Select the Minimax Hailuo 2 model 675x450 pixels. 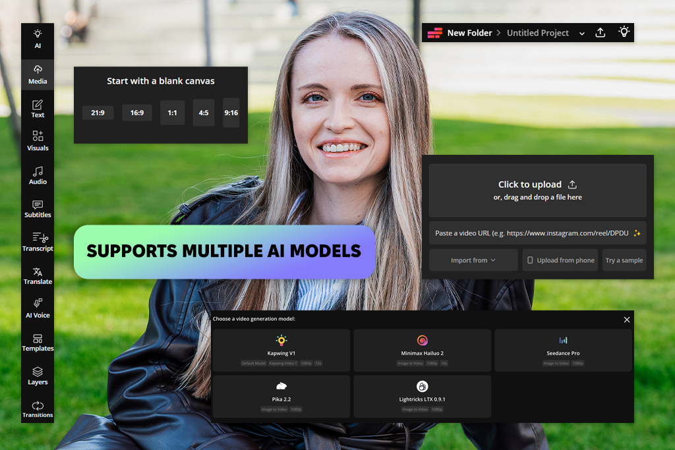click(423, 351)
